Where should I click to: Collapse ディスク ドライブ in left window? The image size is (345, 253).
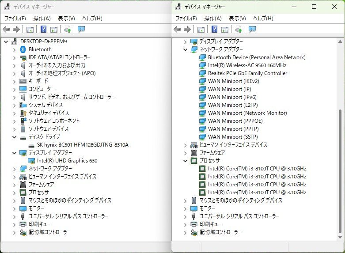[x=14, y=137]
